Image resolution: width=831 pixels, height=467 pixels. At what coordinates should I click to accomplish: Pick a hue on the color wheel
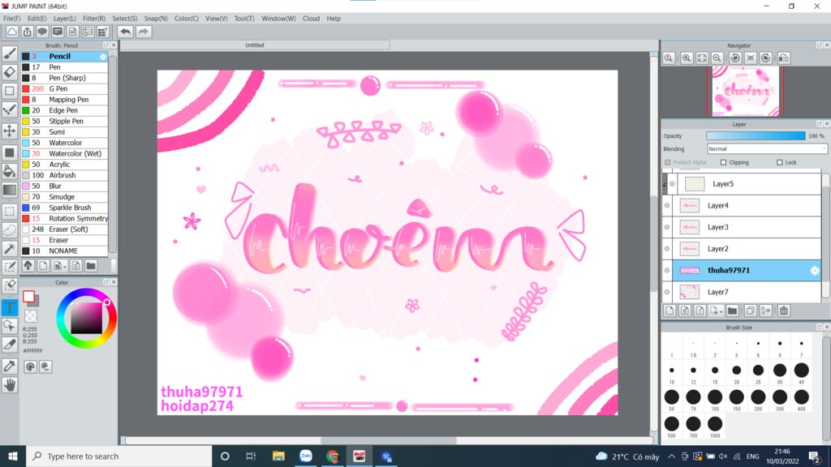(x=86, y=318)
